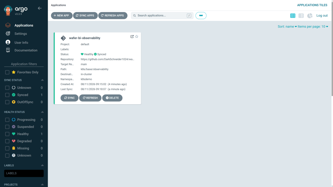The width and height of the screenshot is (333, 187).
Task: Switch to summary pie chart view
Action: tap(310, 16)
